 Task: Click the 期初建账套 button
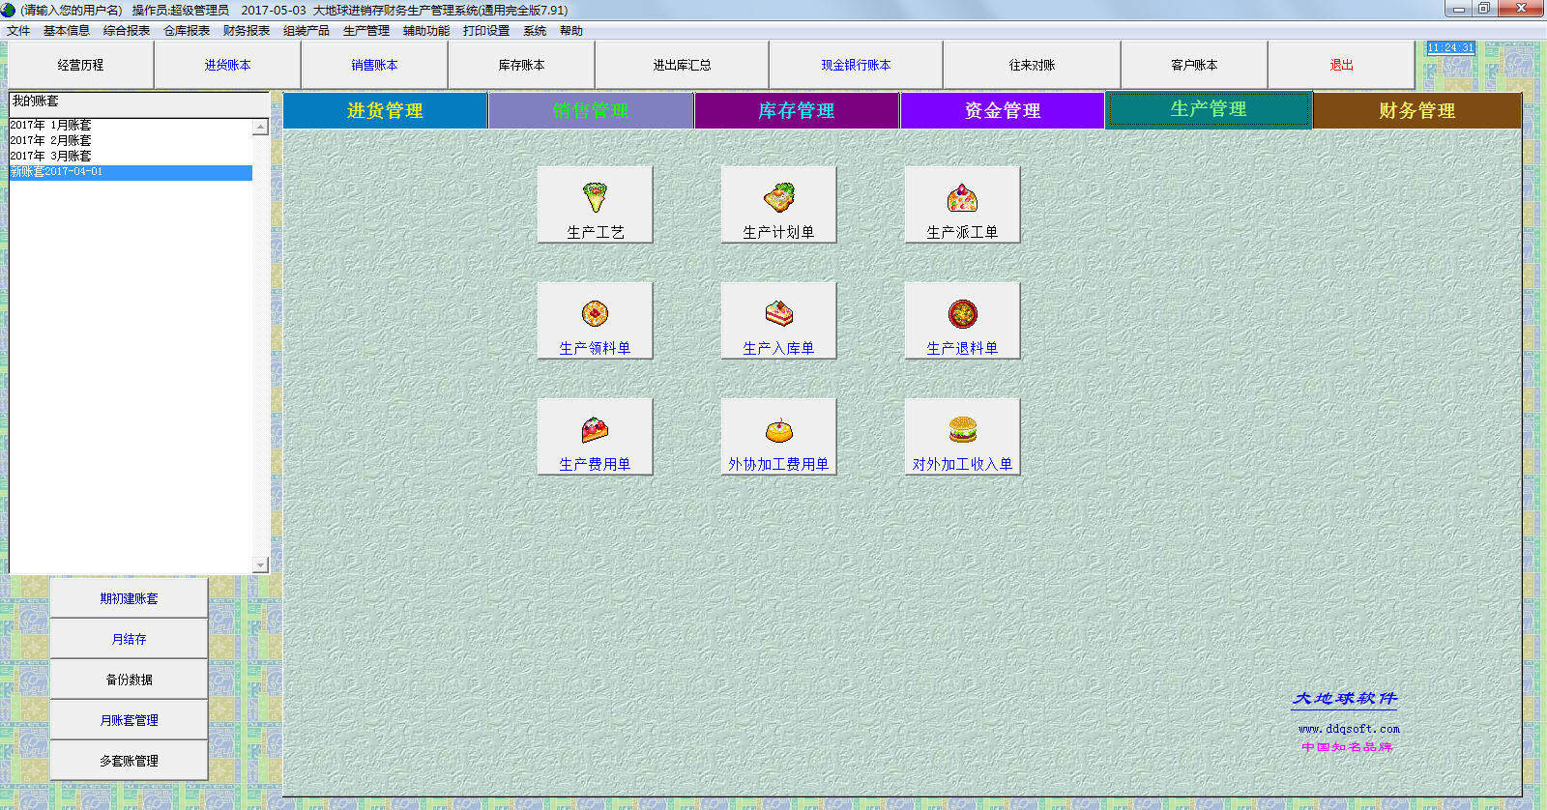(x=129, y=598)
